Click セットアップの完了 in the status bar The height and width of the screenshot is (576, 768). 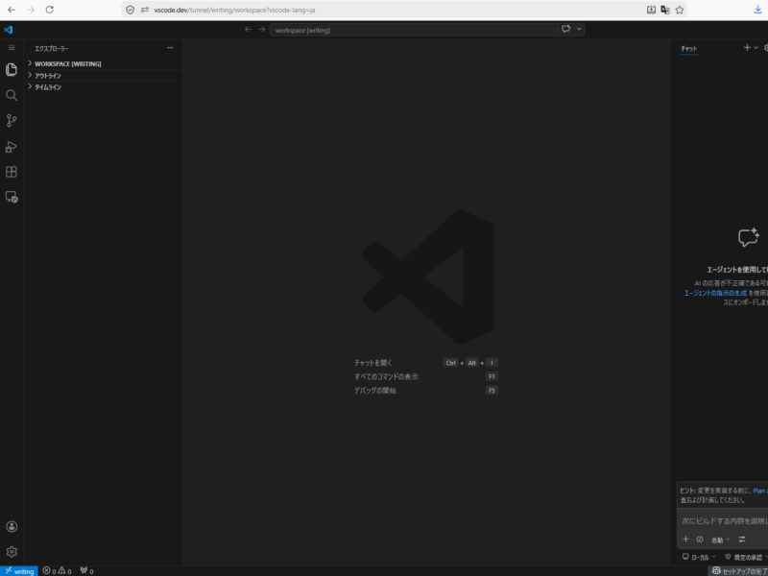pos(744,570)
